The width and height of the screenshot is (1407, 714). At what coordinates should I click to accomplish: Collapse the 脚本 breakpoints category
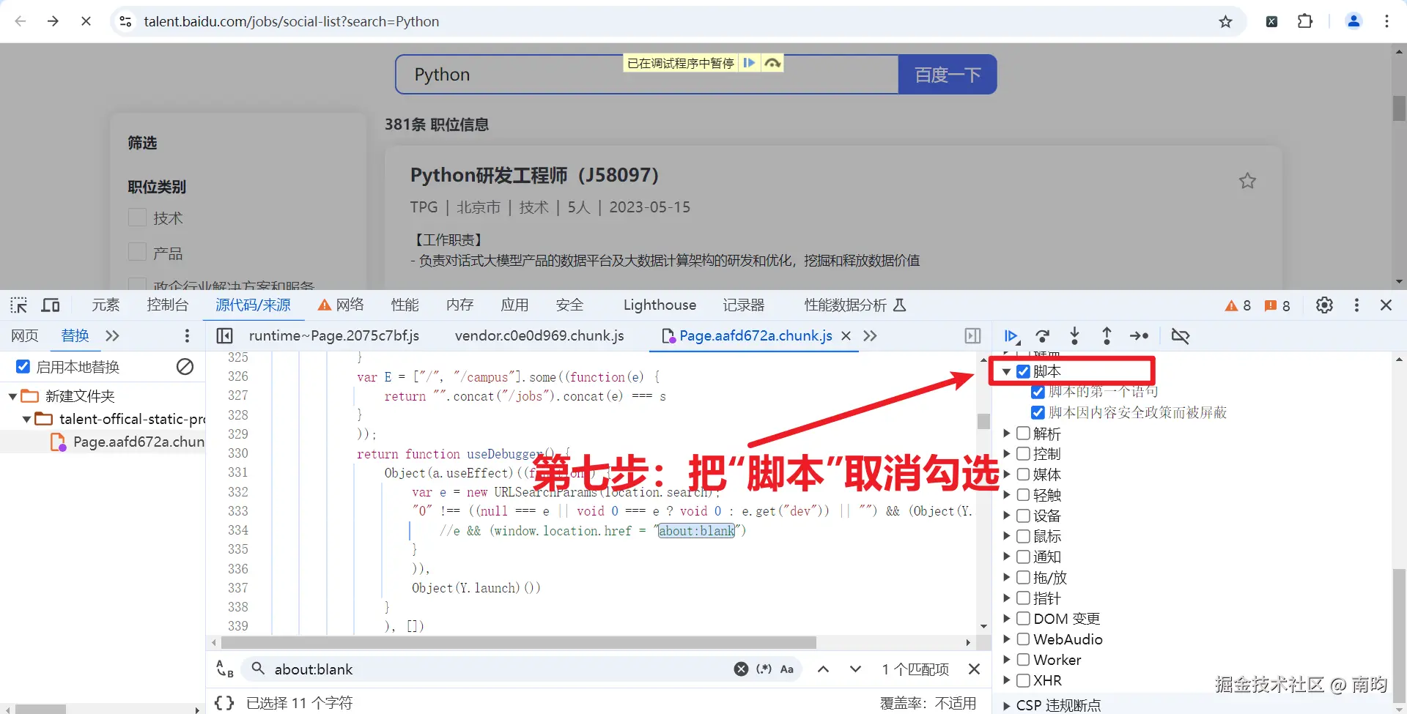tap(1007, 371)
